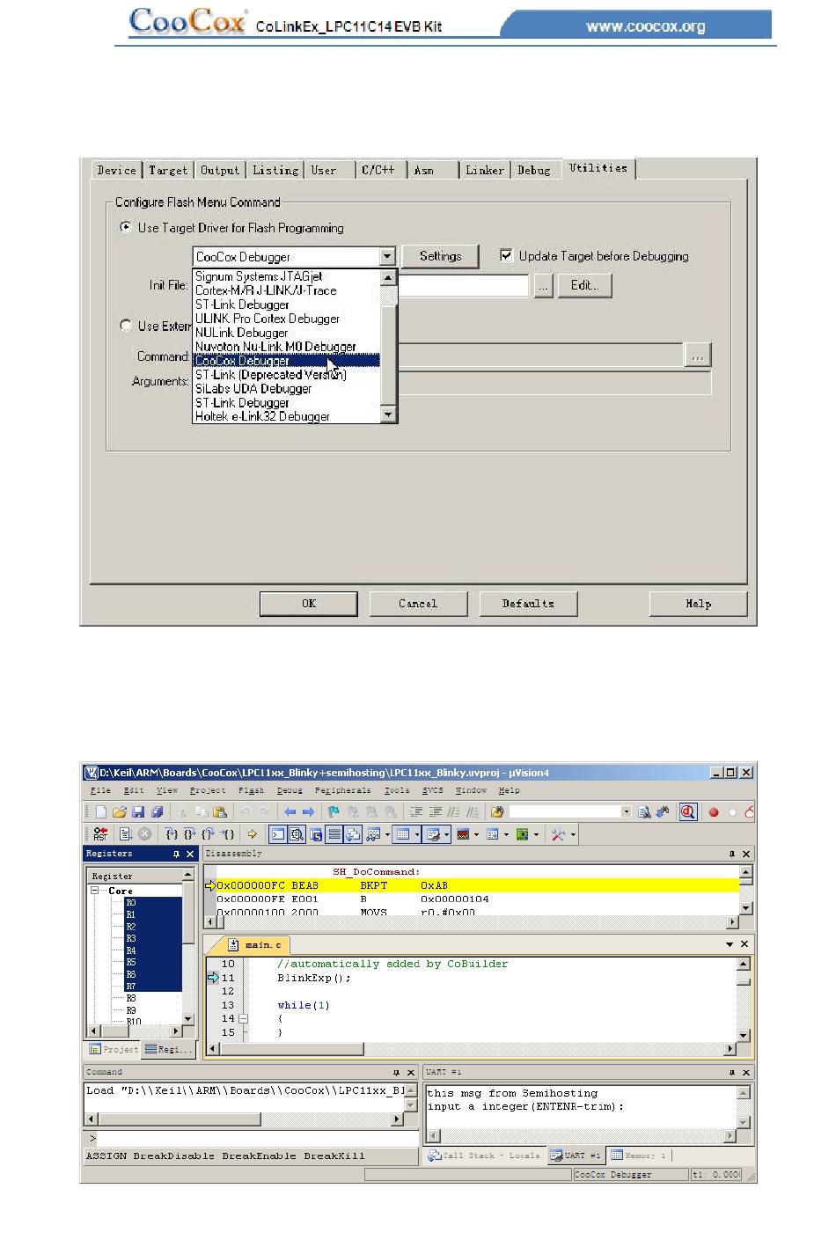
Task: Click the Reset CPU (RST) toolbar icon
Action: coord(100,834)
